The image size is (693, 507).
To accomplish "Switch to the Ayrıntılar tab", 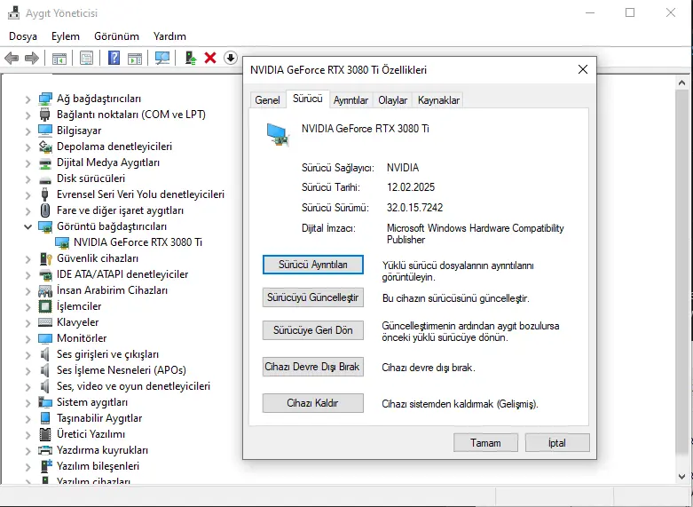I will coord(350,100).
